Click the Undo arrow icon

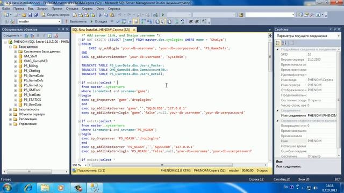(120, 15)
